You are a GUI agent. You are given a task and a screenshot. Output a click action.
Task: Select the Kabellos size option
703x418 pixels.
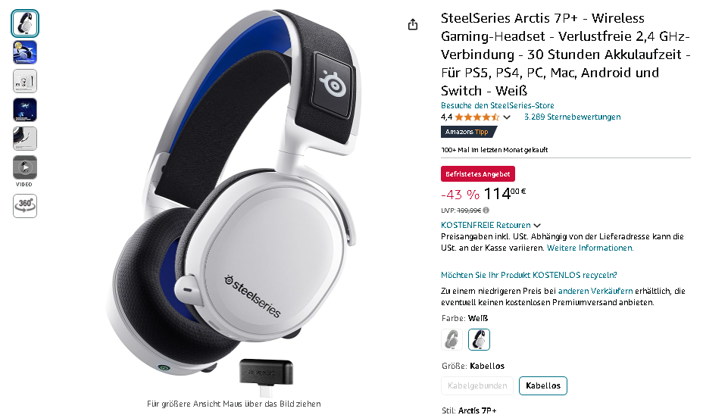(x=543, y=385)
